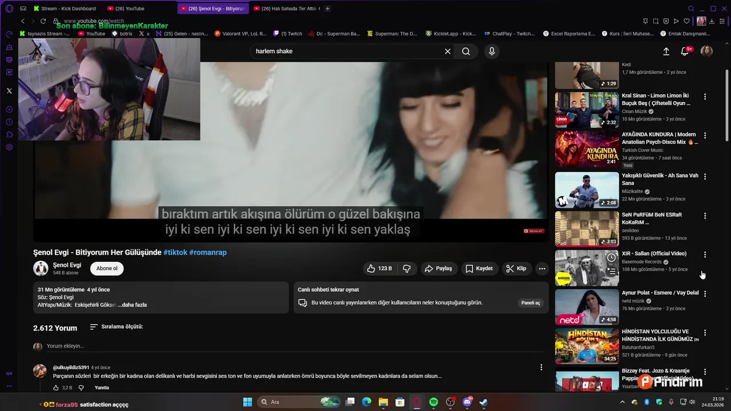Open 'Kicklet.app - Kick...' bookmark
The width and height of the screenshot is (731, 411).
pyautogui.click(x=451, y=34)
